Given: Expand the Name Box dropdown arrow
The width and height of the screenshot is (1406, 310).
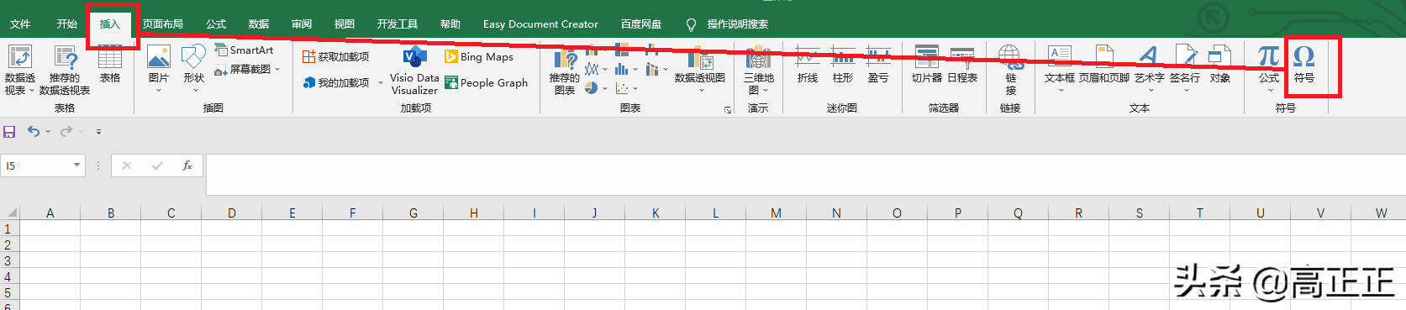Looking at the screenshot, I should [76, 166].
